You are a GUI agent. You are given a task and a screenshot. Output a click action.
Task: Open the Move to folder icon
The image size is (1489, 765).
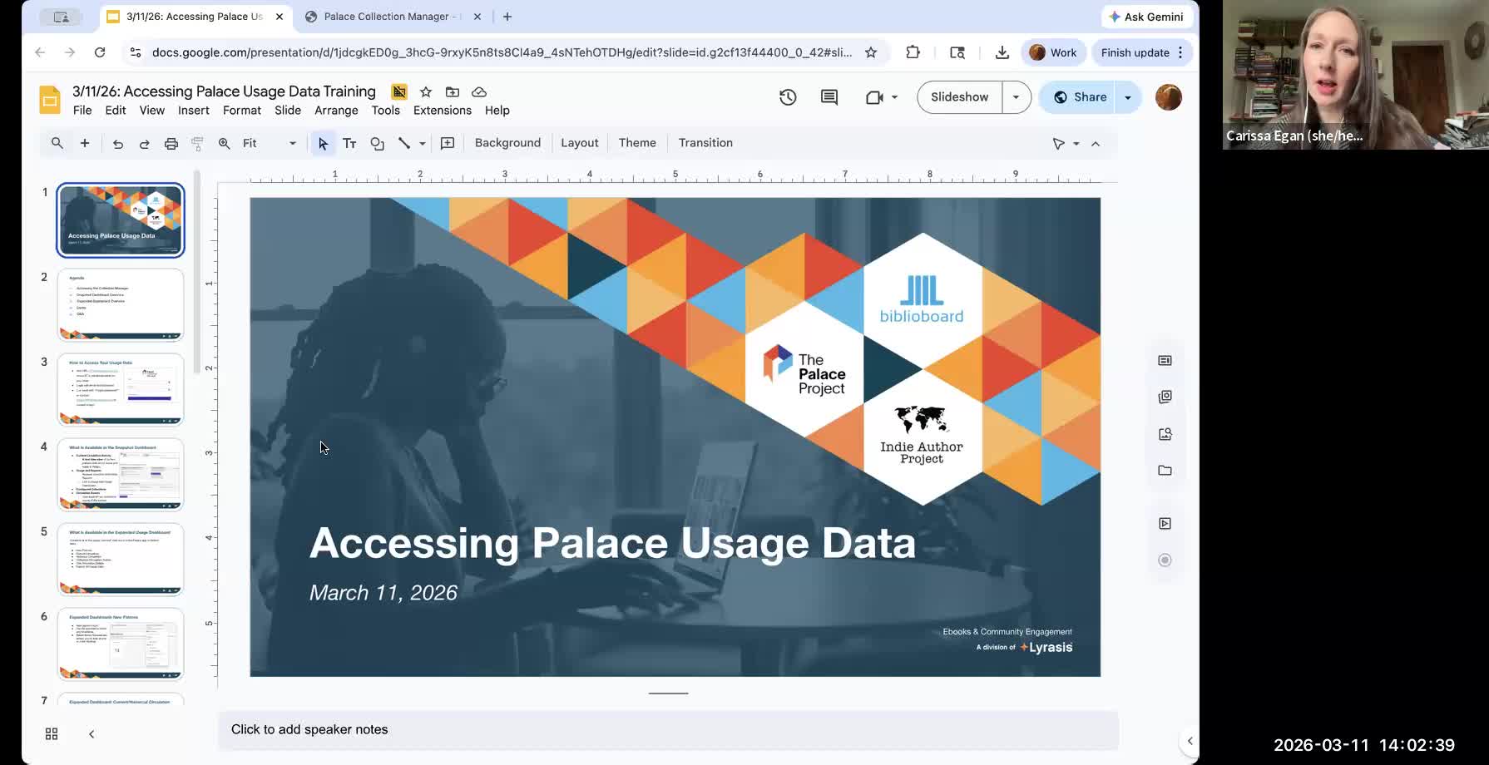pyautogui.click(x=453, y=91)
